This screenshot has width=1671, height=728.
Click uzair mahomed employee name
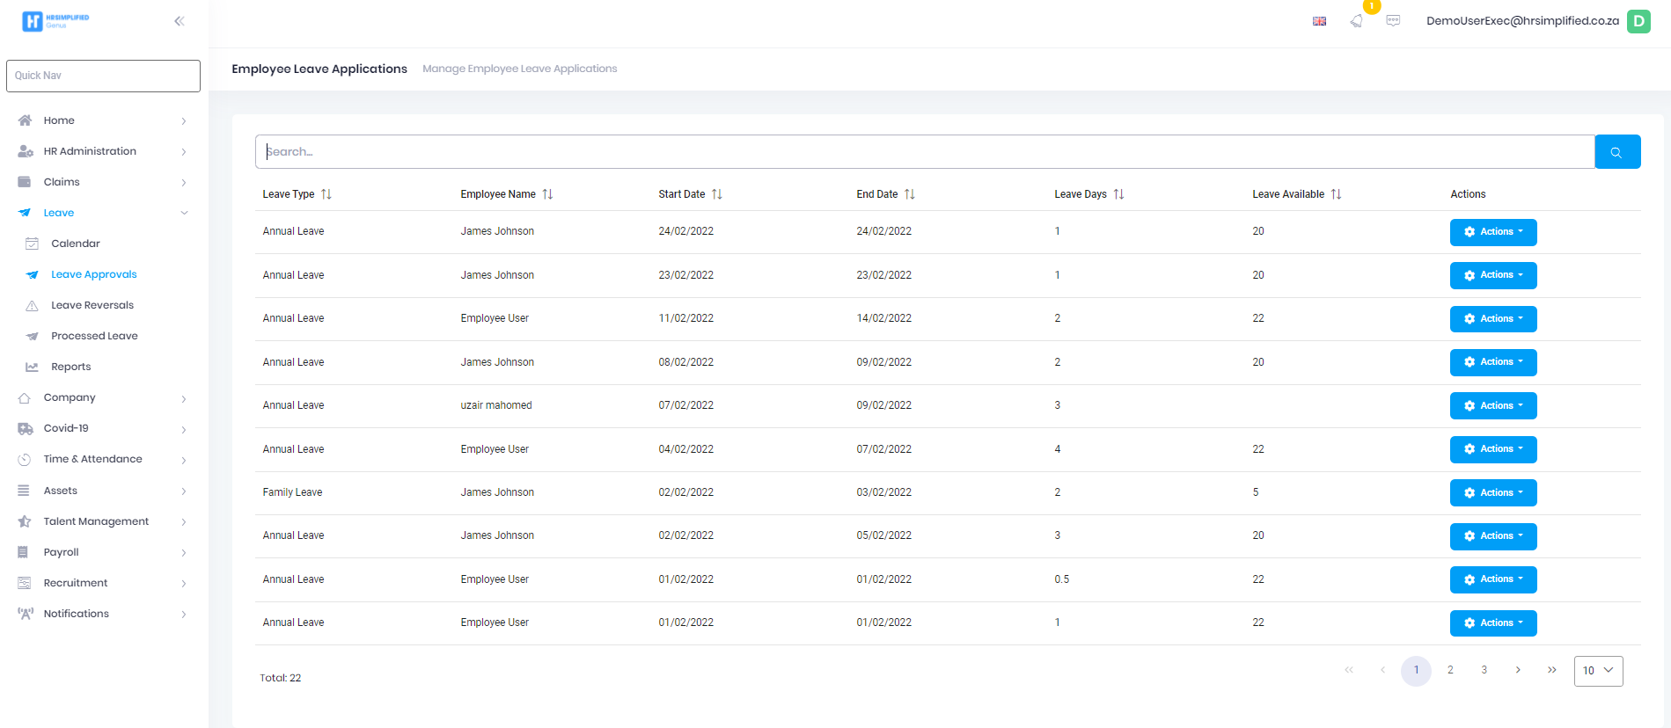tap(496, 405)
